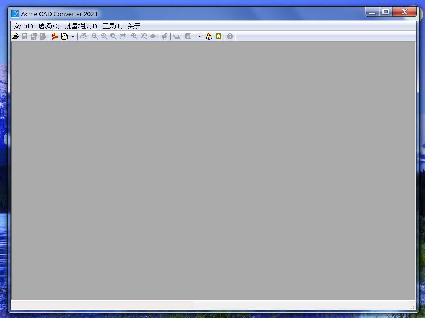The image size is (425, 318).
Task: Open the 文件(F) menu
Action: (23, 26)
